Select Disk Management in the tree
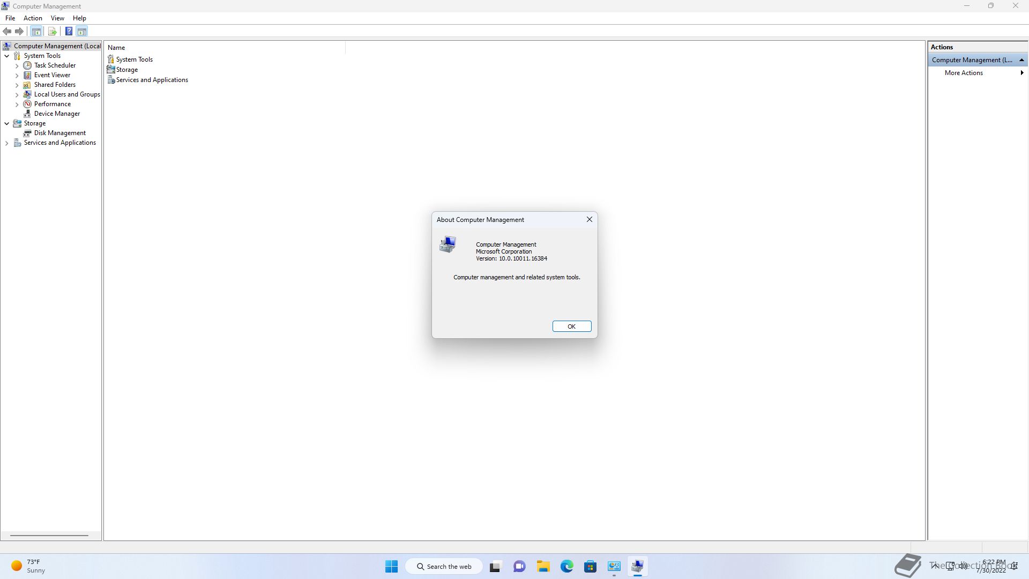Screen dimensions: 1029x579 click(59, 133)
